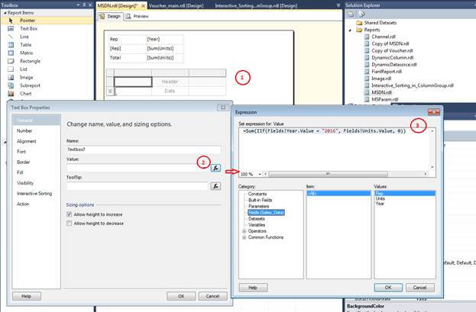Screen dimensions: 476x312
Task: Click OK in Text Box Properties
Action: [x=181, y=296]
